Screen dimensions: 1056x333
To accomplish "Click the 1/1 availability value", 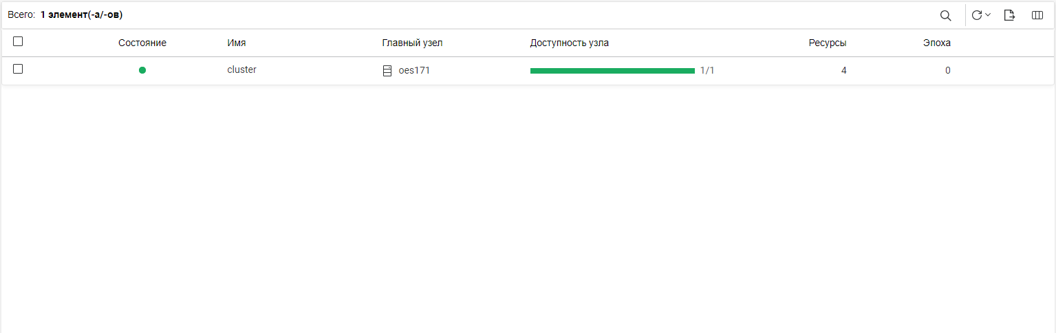I will click(707, 70).
